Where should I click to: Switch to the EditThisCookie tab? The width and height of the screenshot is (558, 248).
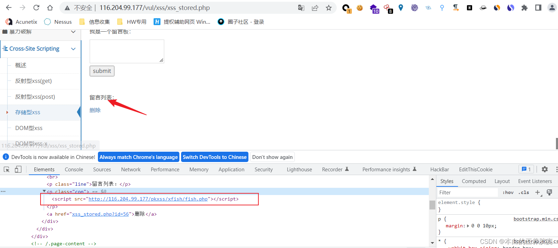[x=476, y=169]
